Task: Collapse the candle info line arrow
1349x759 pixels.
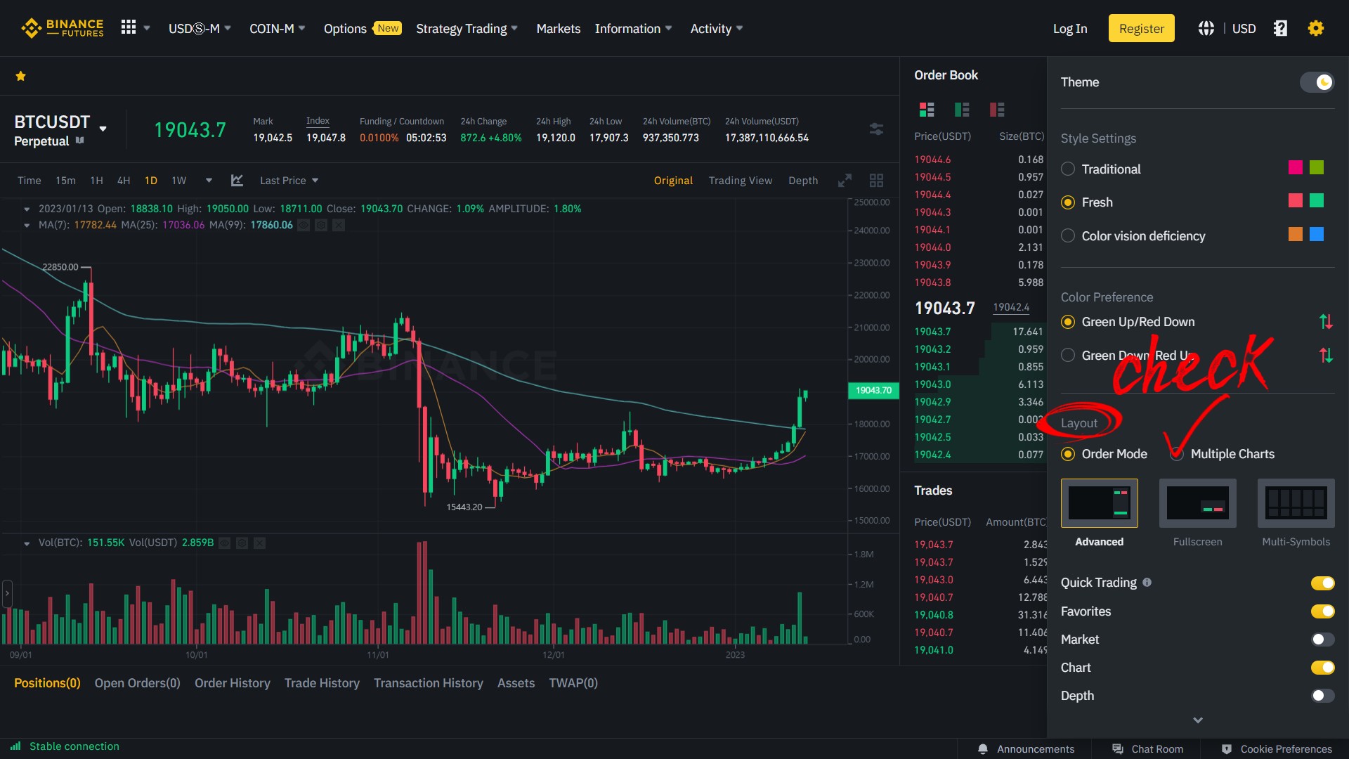Action: (x=27, y=209)
